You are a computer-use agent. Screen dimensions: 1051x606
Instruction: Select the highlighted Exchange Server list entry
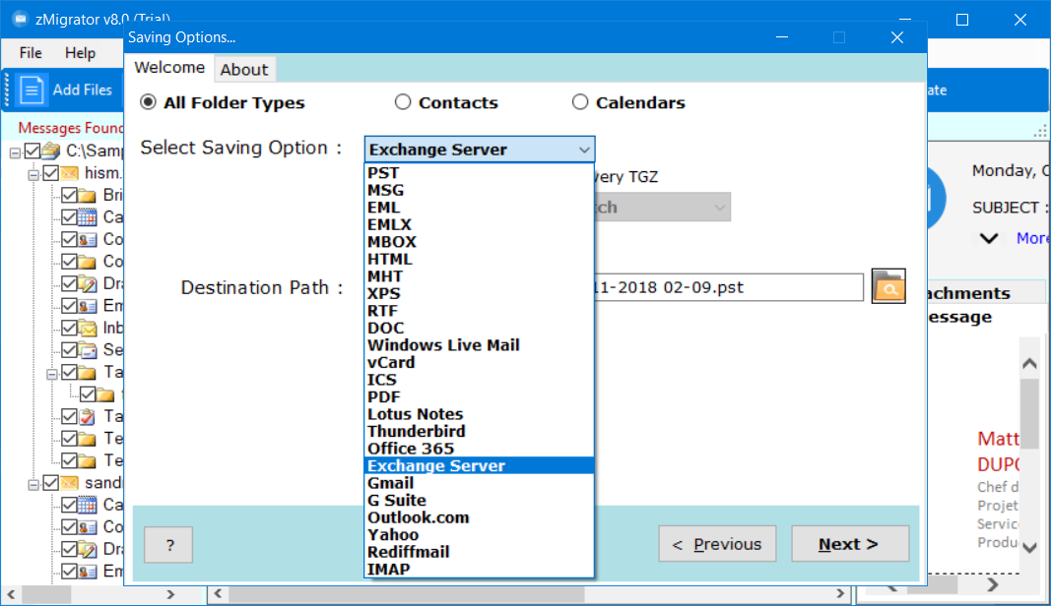(480, 466)
